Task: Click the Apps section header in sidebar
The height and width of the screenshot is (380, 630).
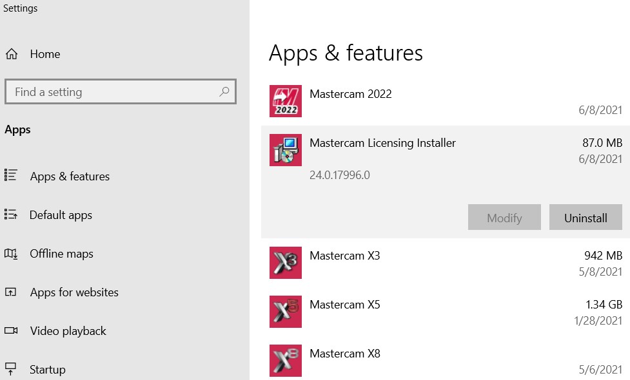Action: [17, 130]
